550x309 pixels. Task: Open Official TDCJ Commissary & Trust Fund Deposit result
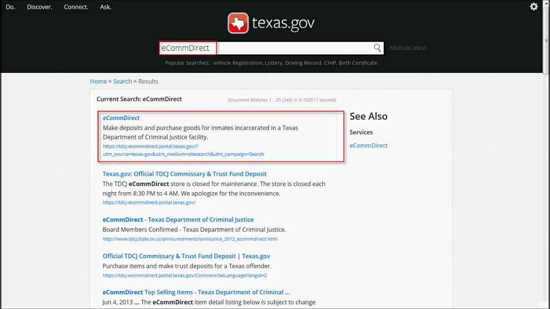pyautogui.click(x=184, y=174)
